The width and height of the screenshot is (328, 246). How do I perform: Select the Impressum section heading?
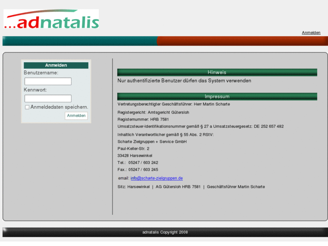217,97
